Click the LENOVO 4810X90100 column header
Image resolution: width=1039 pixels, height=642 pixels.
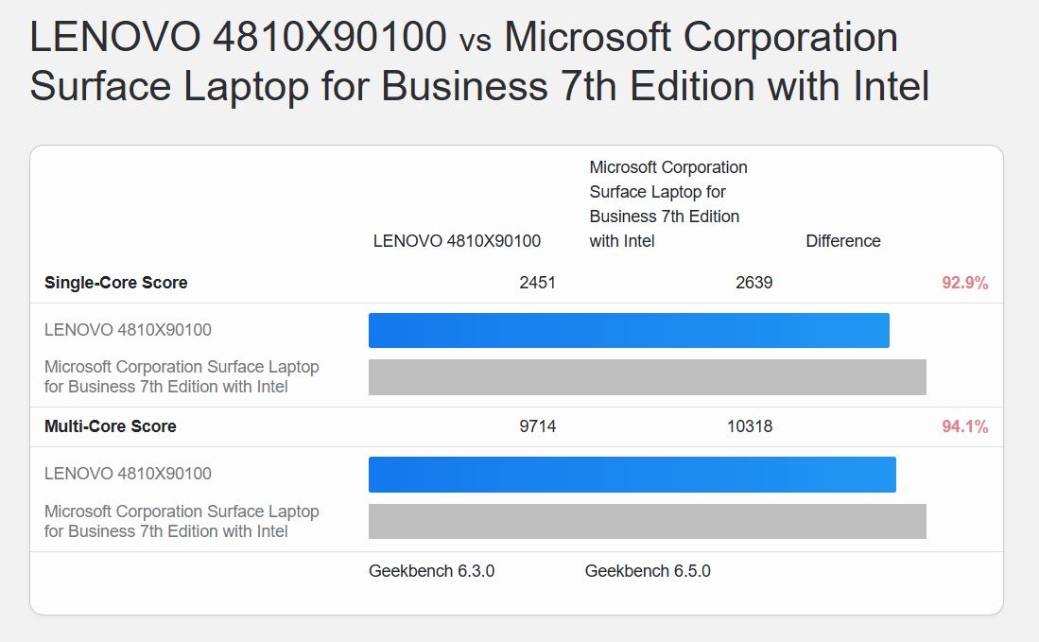click(457, 241)
